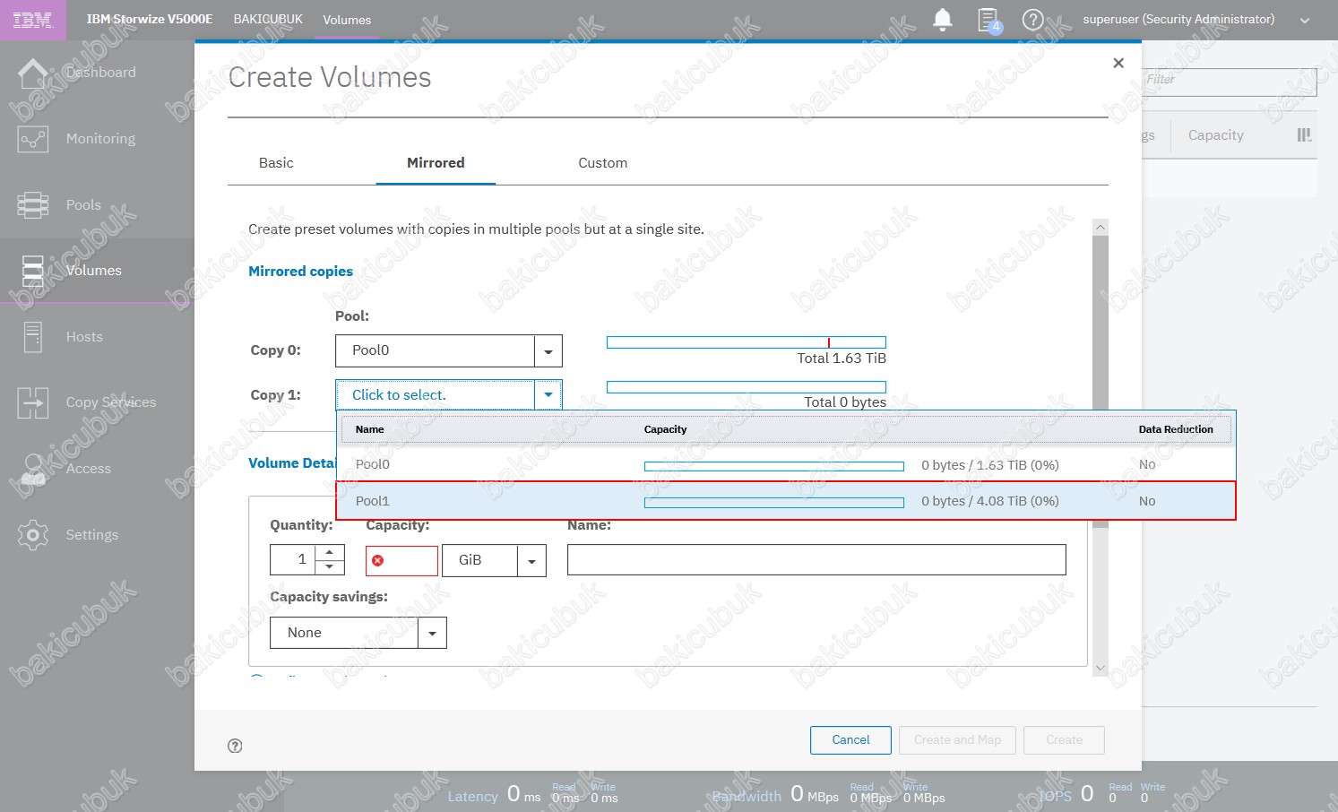Open the Dashboard menu label

(101, 73)
